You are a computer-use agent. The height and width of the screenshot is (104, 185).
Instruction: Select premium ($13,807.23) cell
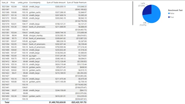pos(81,38)
